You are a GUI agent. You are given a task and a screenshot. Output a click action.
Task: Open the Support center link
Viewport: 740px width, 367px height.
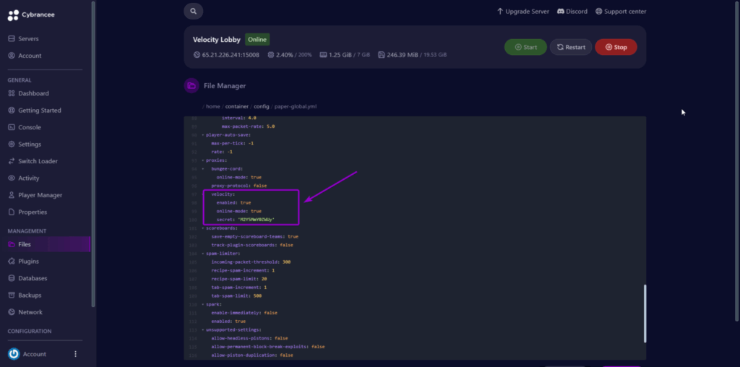[621, 12]
